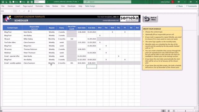Viewport: 199px width, 112px height.
Task: Follow the 'For more templates, click' link
Action: click(x=108, y=17)
